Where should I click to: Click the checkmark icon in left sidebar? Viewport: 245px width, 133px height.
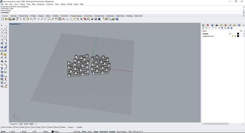[x=5, y=83]
